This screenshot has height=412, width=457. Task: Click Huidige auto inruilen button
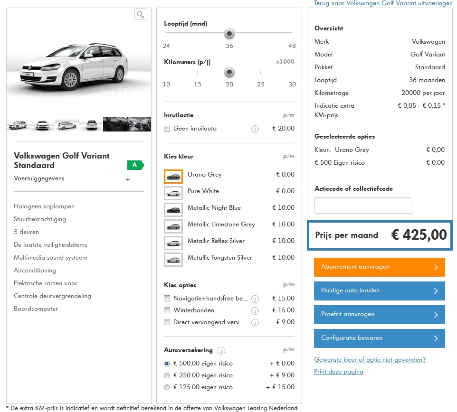380,290
